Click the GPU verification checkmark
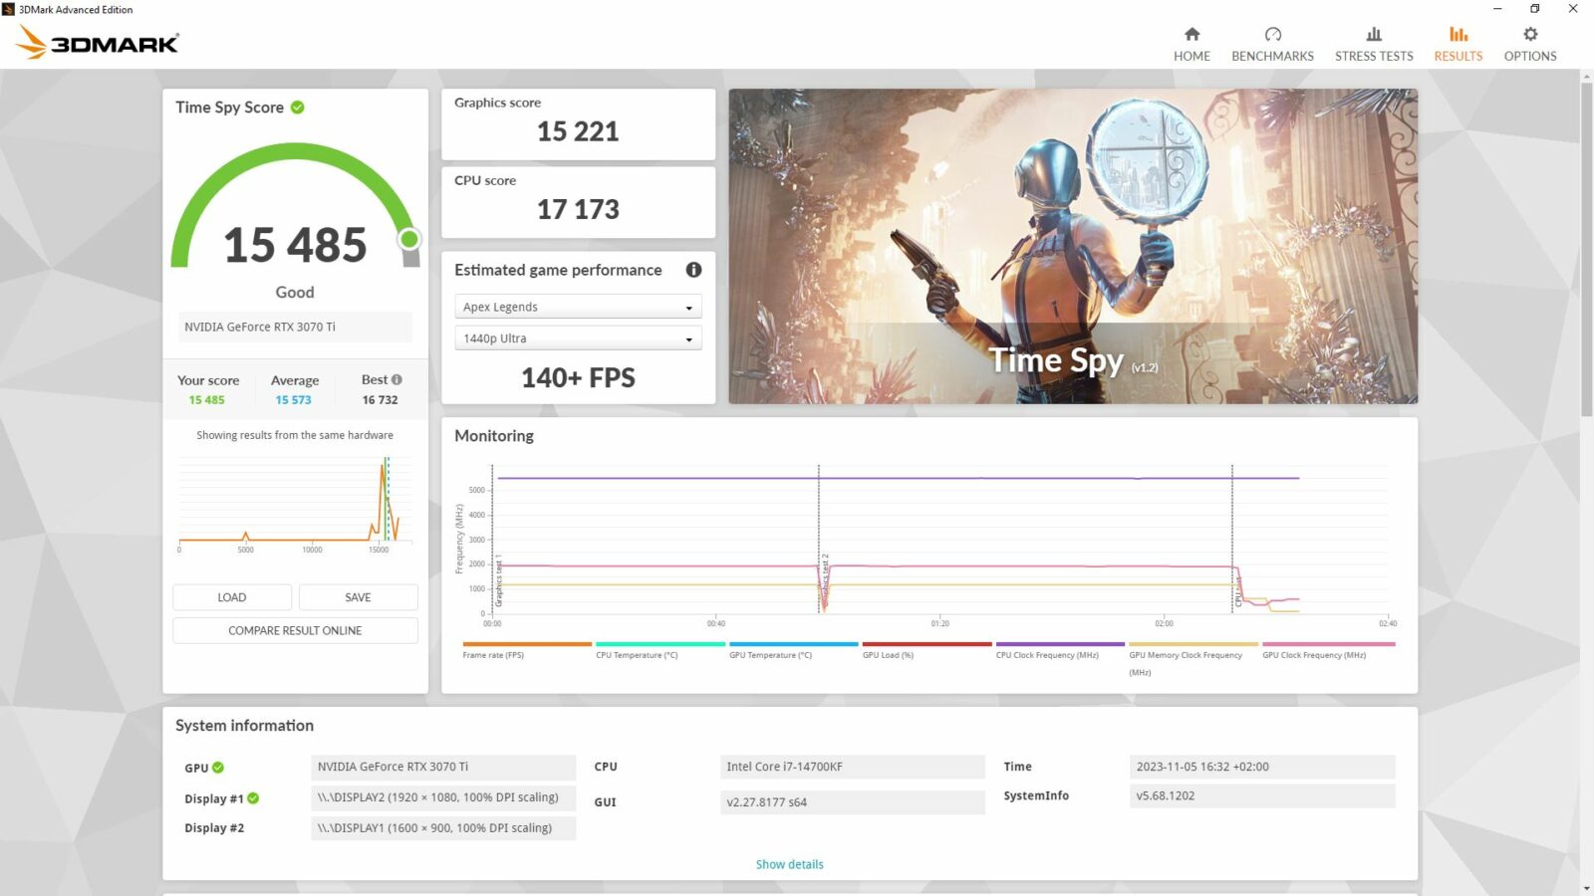This screenshot has width=1594, height=896. pyautogui.click(x=219, y=768)
